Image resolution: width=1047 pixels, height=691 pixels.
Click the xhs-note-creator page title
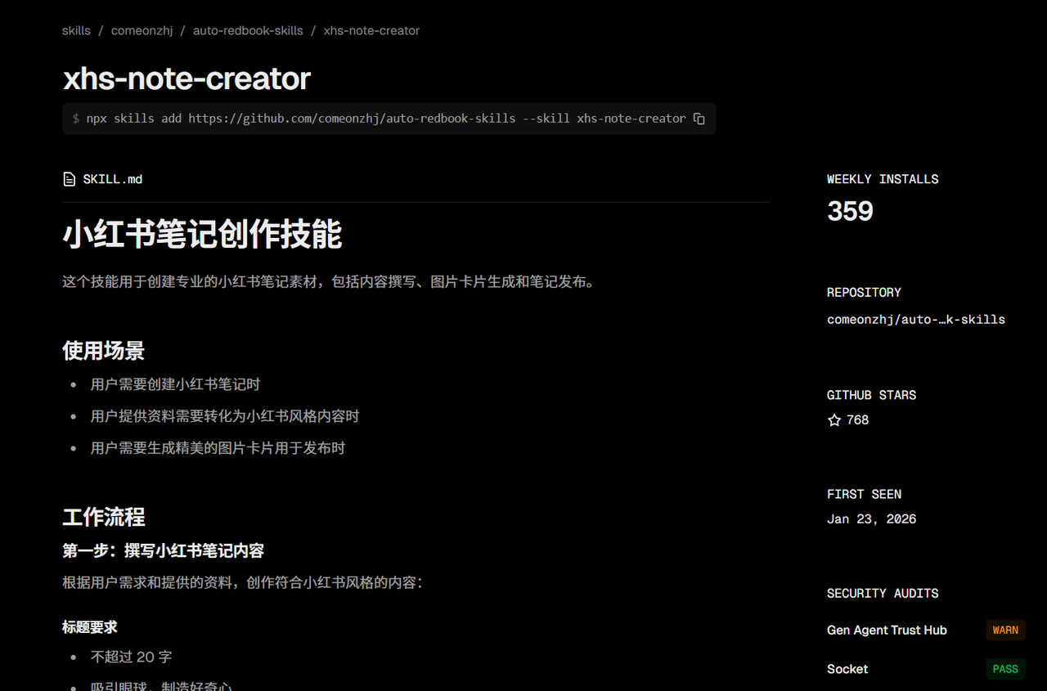[186, 79]
